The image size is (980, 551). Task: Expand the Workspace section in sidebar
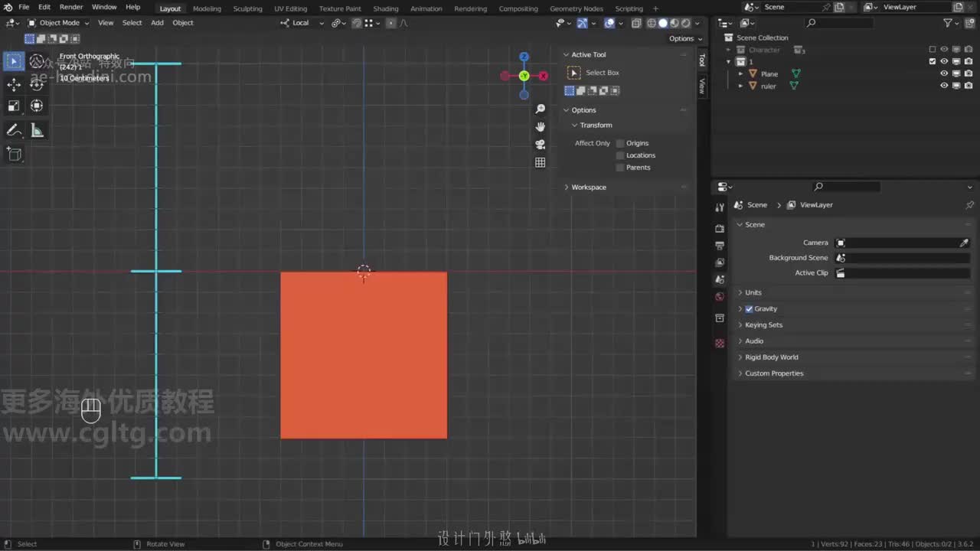point(588,187)
